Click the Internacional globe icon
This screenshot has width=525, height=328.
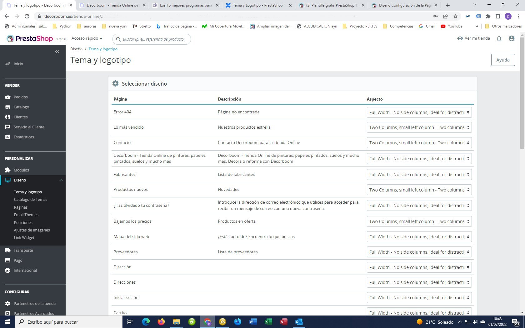click(8, 271)
